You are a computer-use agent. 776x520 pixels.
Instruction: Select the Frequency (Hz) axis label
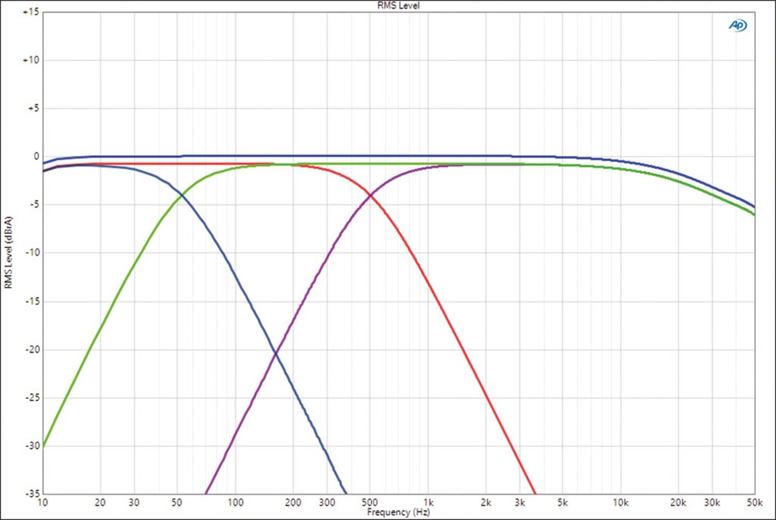(x=398, y=512)
